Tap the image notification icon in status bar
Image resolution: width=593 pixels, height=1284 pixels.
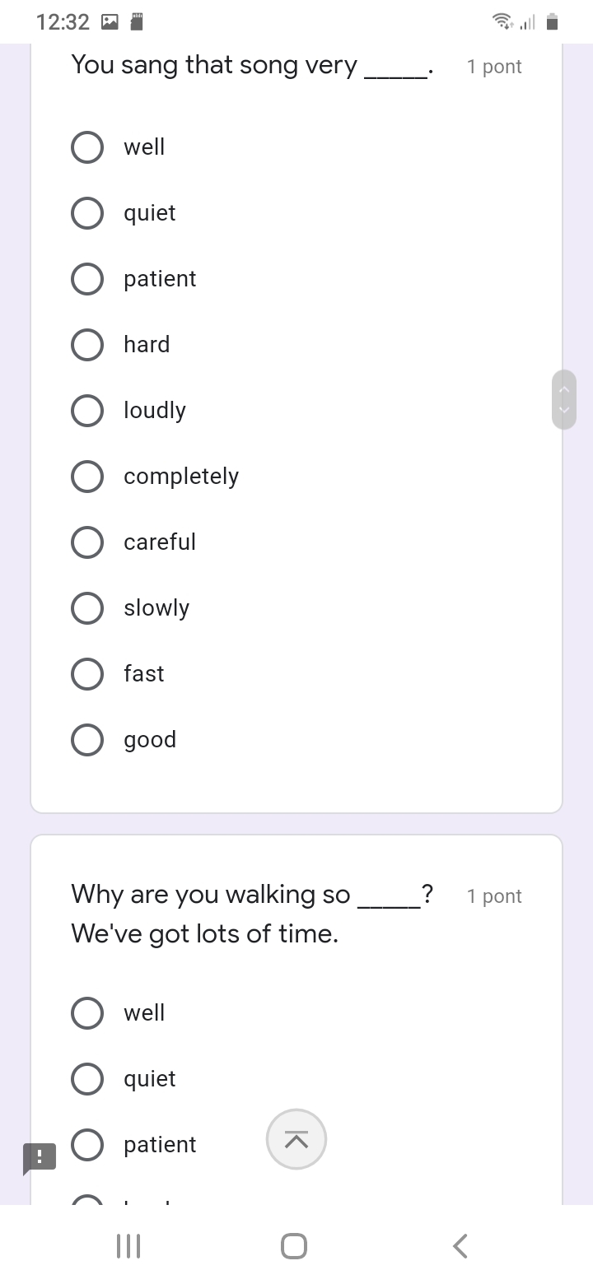(x=110, y=22)
